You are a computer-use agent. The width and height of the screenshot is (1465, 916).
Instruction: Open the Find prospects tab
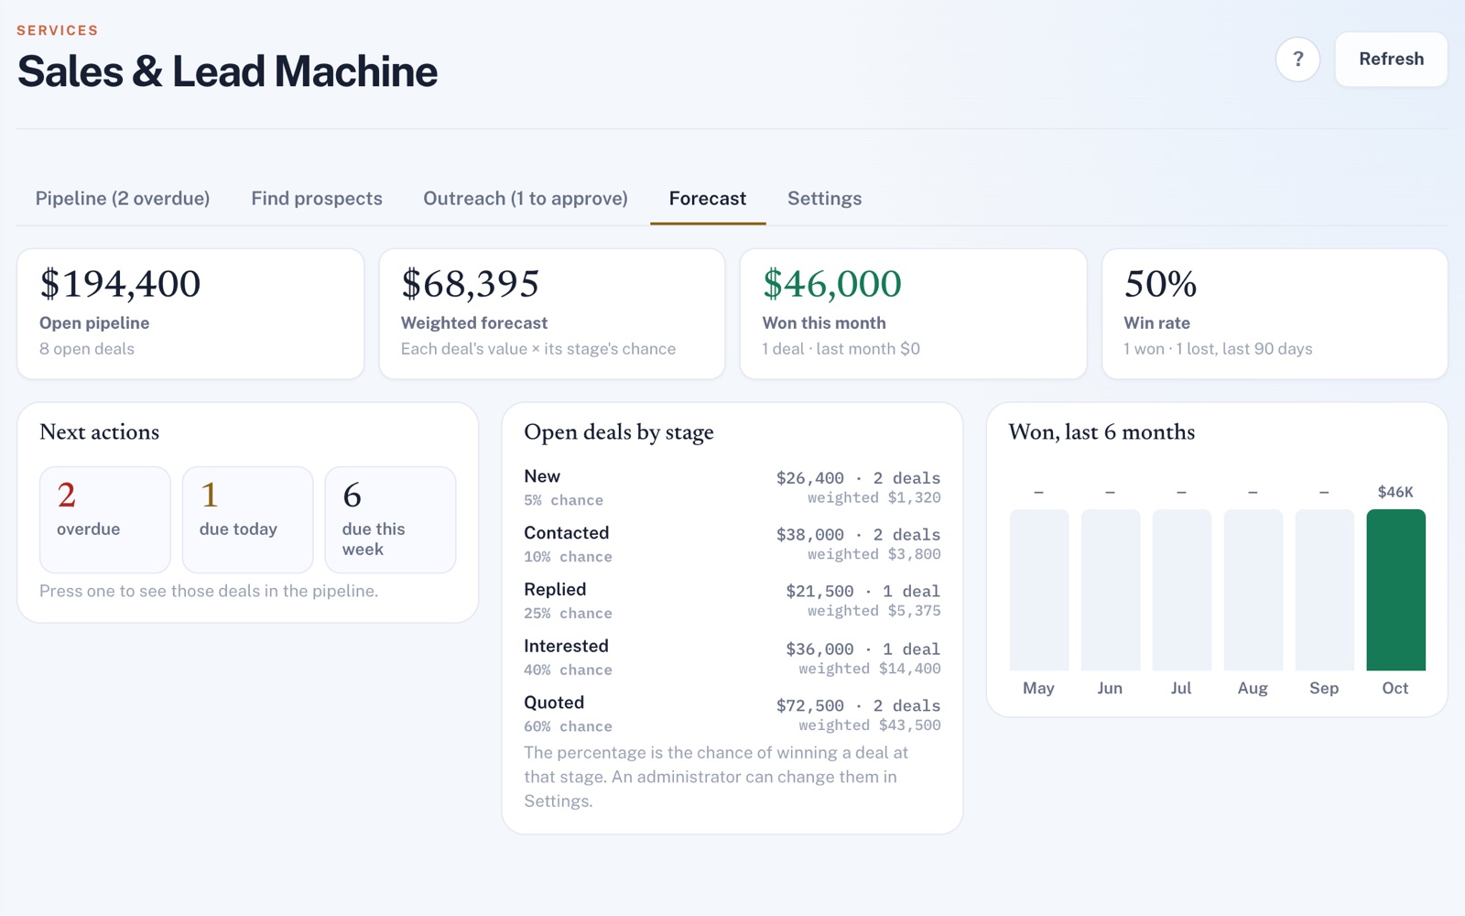(317, 199)
